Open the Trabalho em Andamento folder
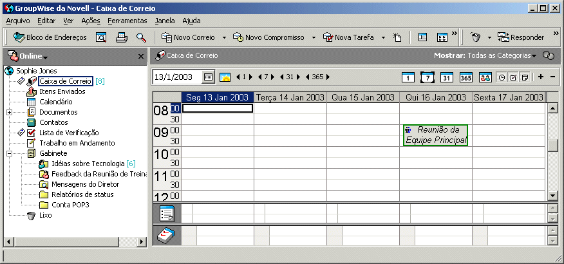The image size is (564, 264). point(77,143)
